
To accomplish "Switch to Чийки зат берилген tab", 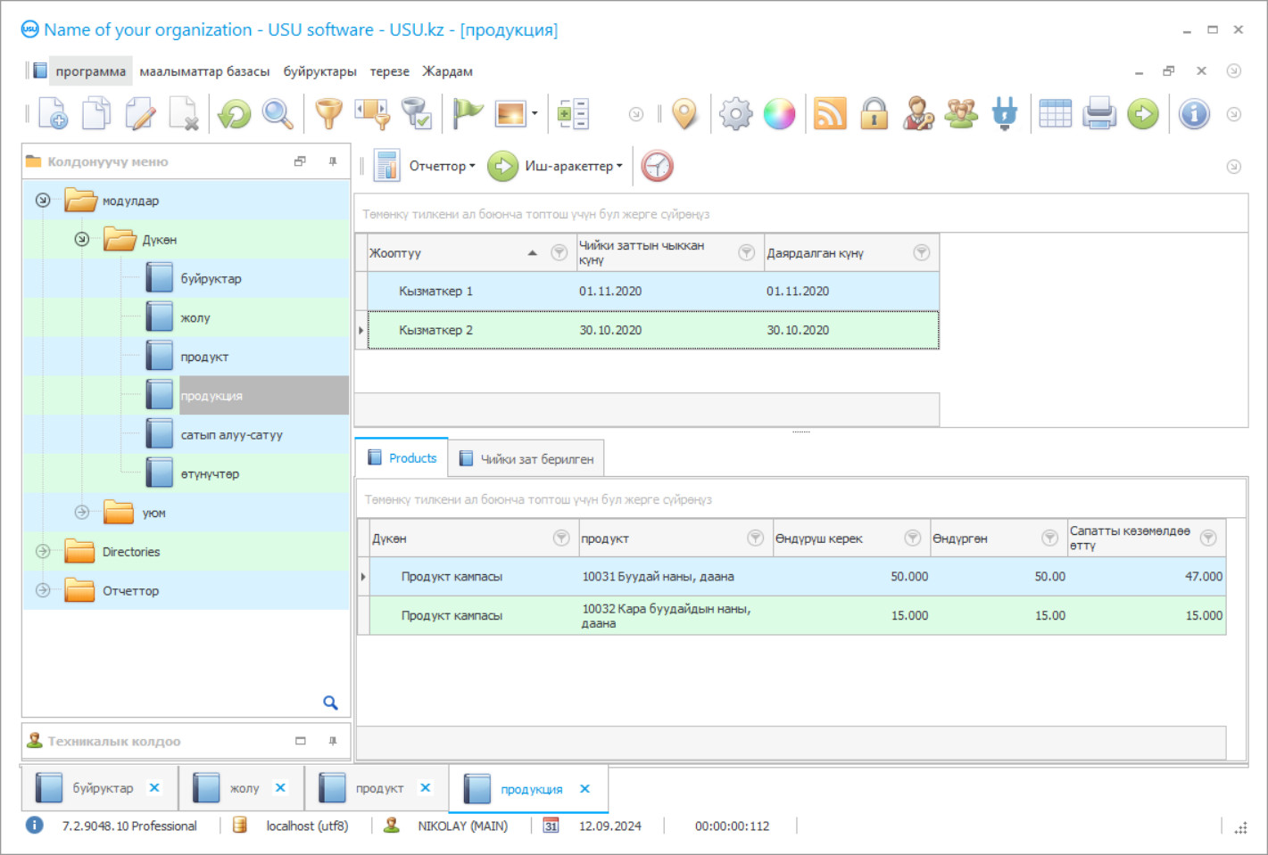I will pos(526,459).
